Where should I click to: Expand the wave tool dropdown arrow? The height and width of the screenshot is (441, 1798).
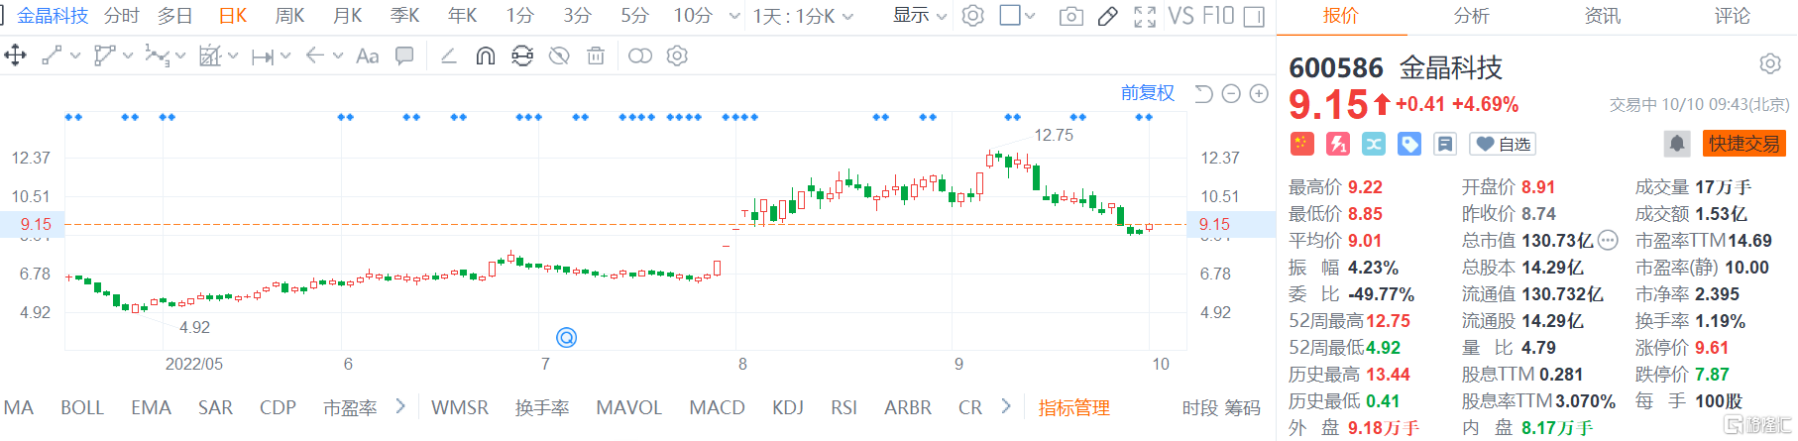[x=180, y=55]
